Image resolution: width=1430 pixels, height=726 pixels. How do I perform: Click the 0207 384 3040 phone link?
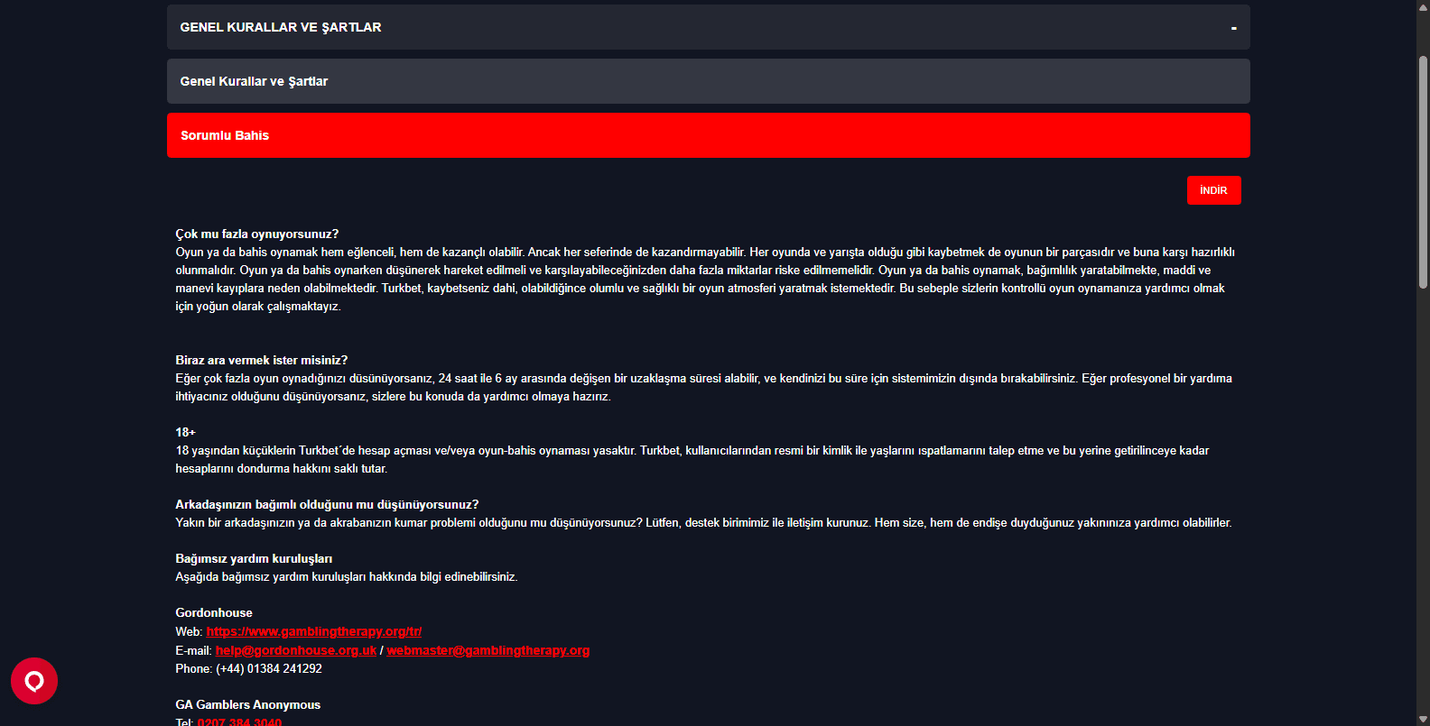(x=239, y=721)
